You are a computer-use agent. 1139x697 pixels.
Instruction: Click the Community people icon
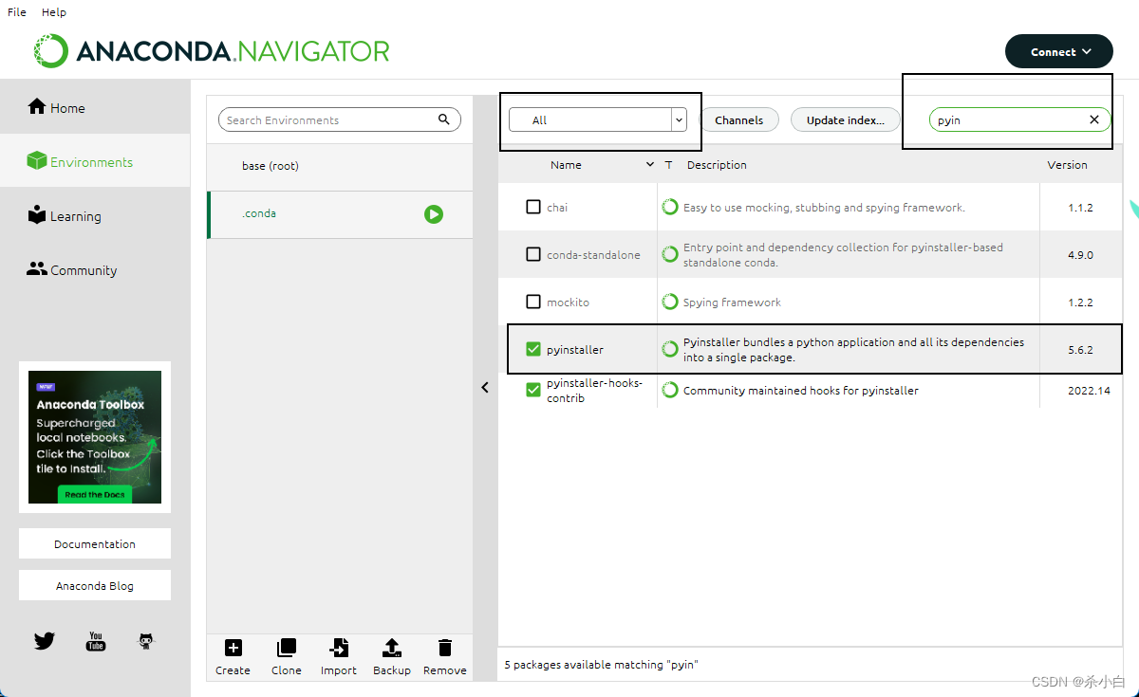click(x=37, y=268)
